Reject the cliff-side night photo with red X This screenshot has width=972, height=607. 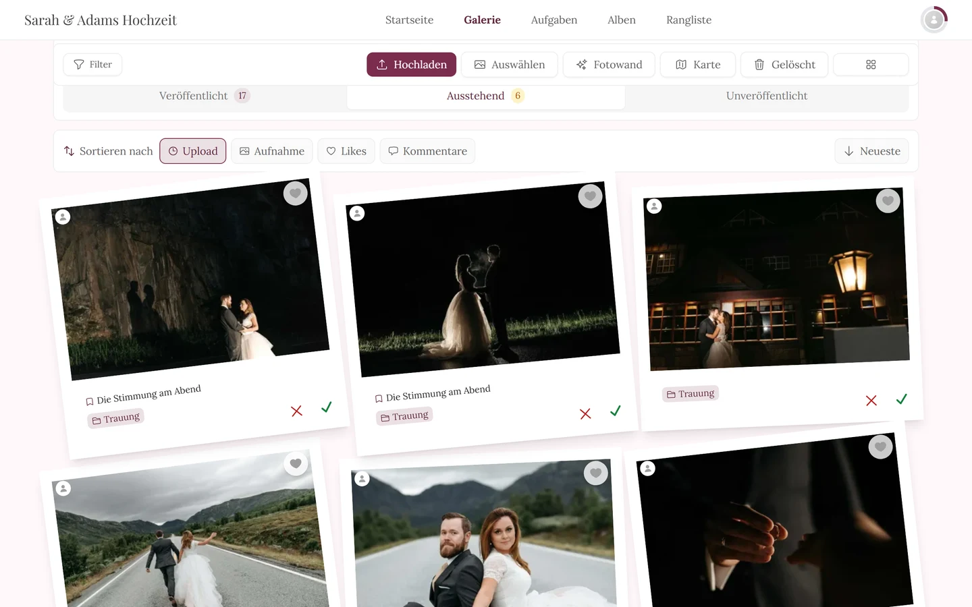296,411
